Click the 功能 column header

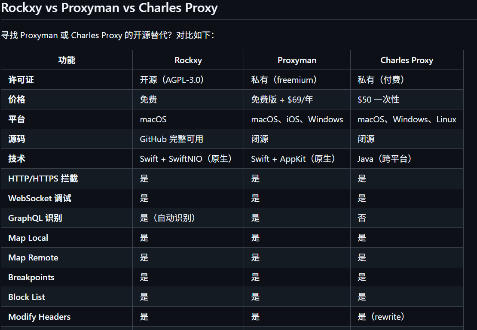click(67, 60)
